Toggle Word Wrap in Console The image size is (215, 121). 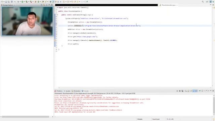(x=191, y=91)
